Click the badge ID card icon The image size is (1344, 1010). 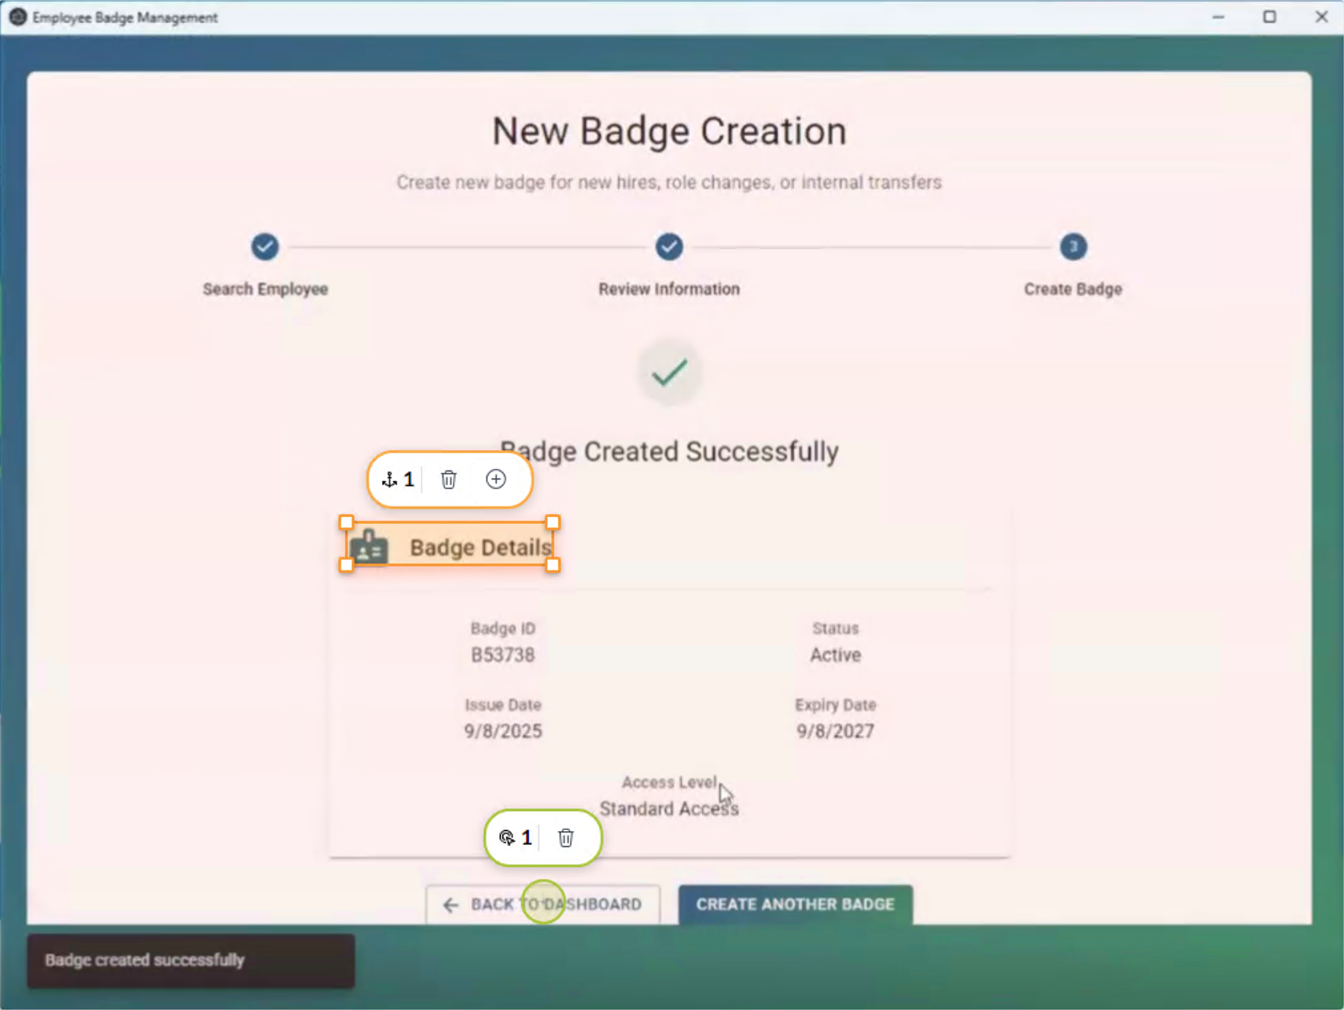pyautogui.click(x=370, y=547)
